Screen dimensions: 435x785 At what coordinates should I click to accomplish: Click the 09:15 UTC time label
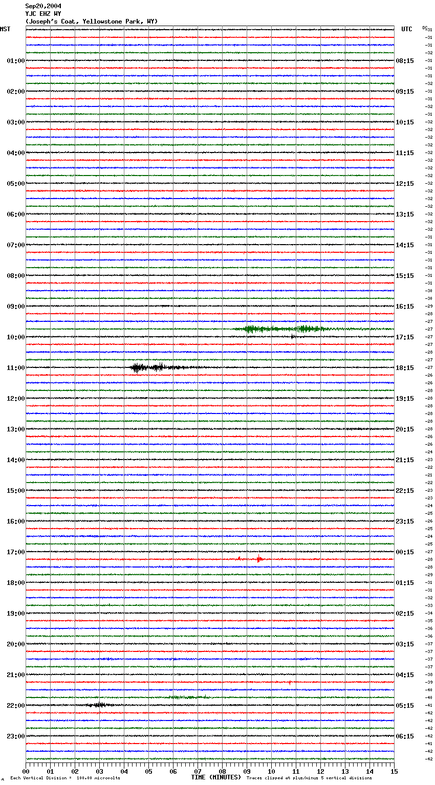tap(405, 92)
